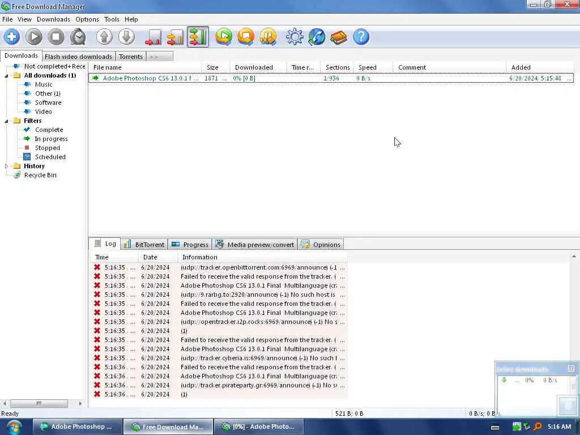Close the floating Active downloads popup
Viewport: 580px width, 435px height.
pos(571,368)
